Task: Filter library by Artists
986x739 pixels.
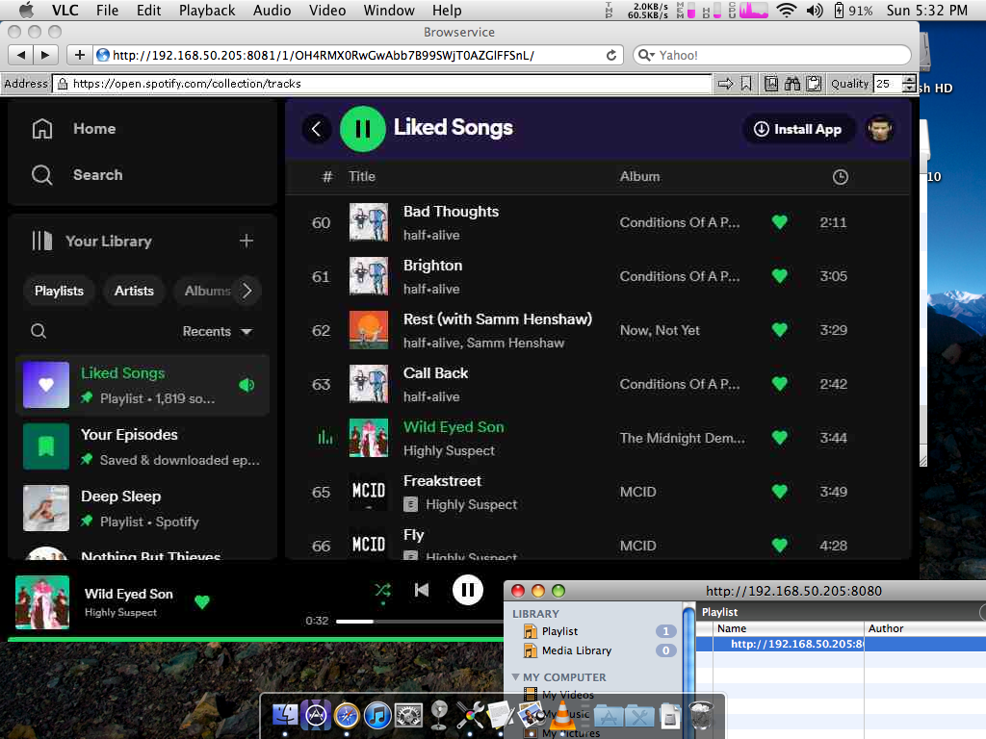Action: (x=134, y=291)
